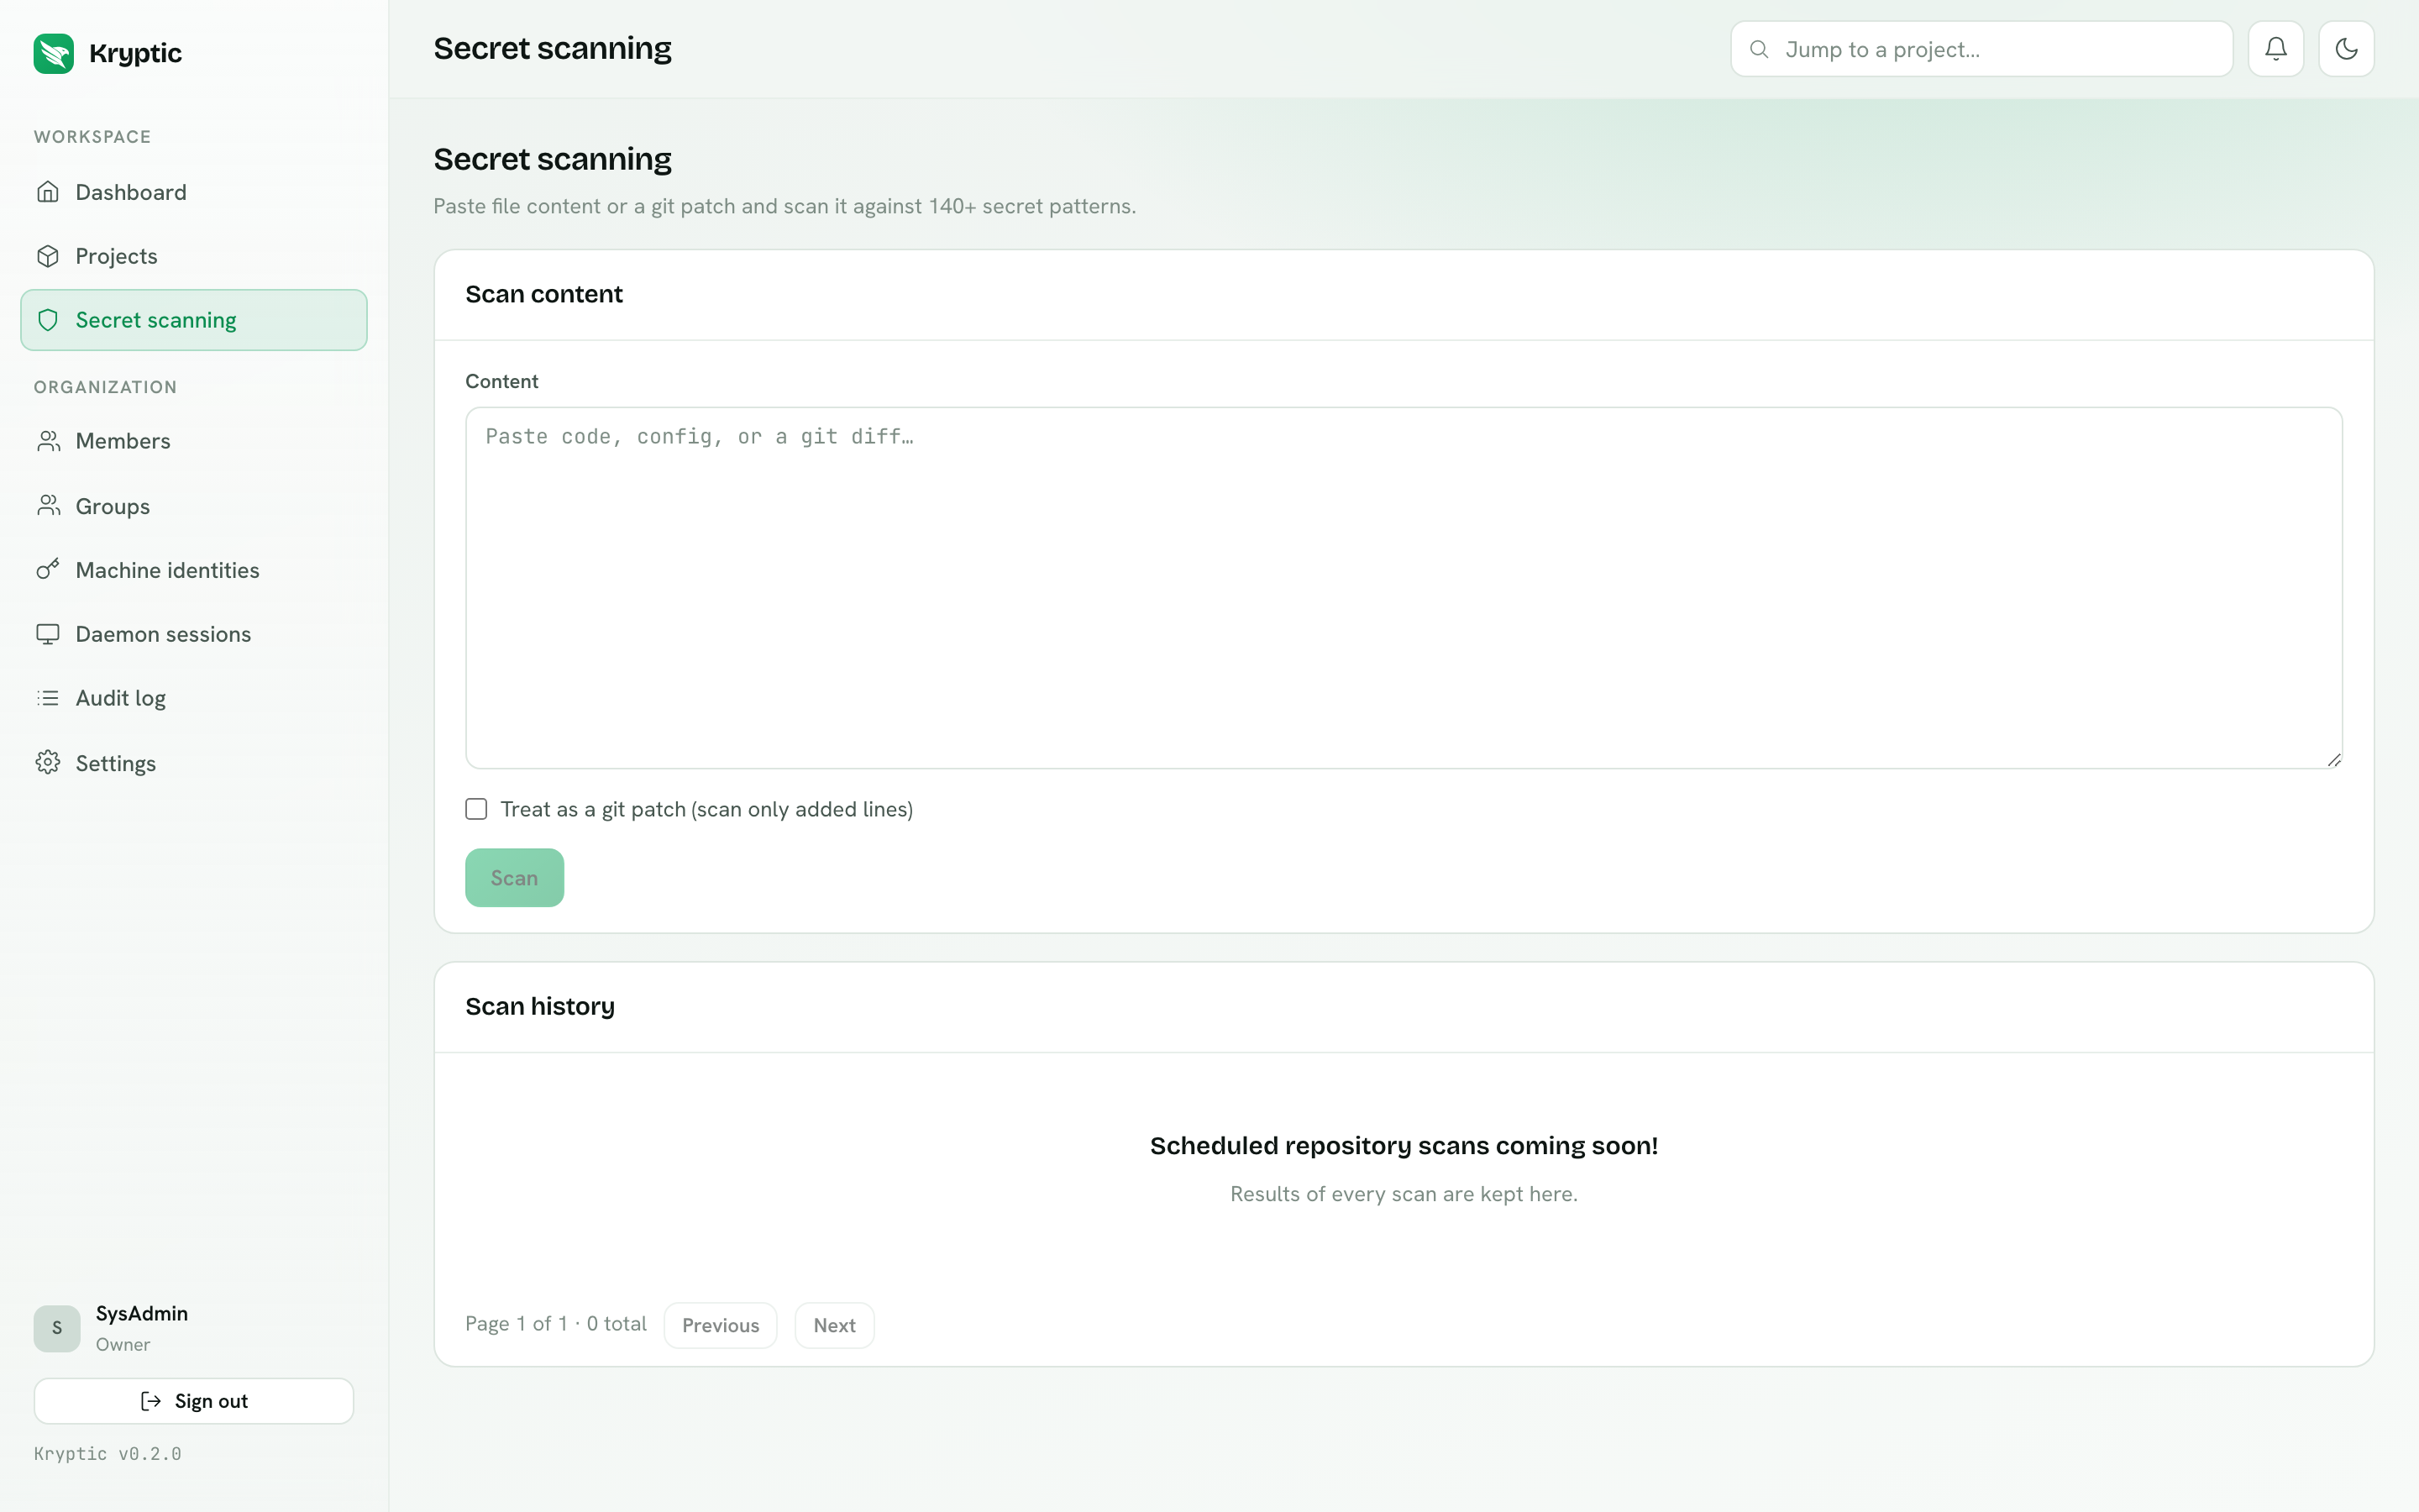Click the Settings gear icon

tap(48, 763)
